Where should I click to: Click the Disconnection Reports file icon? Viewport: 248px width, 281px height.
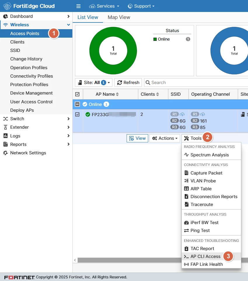click(186, 196)
